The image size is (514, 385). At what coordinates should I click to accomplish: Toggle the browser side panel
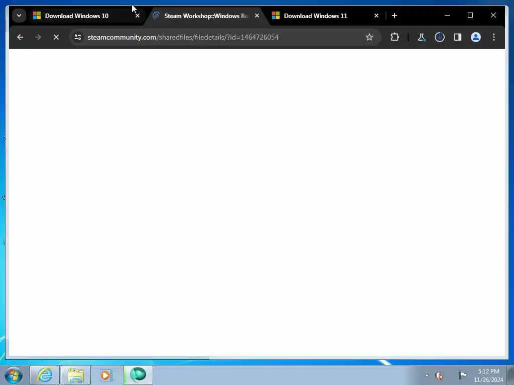458,37
